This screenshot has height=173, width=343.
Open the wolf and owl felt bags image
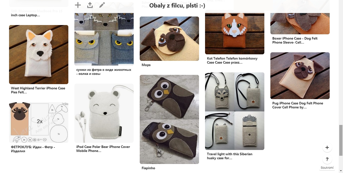(104, 38)
